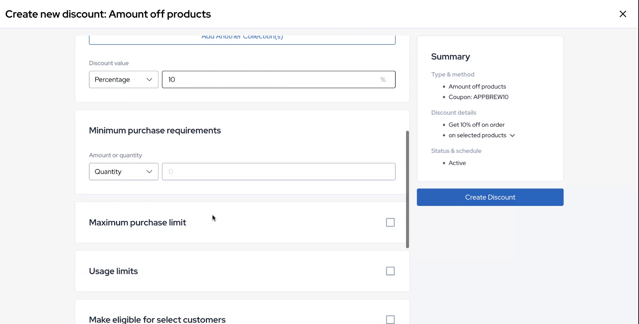Click the Amount or quantity label
The image size is (639, 324).
[x=115, y=155]
